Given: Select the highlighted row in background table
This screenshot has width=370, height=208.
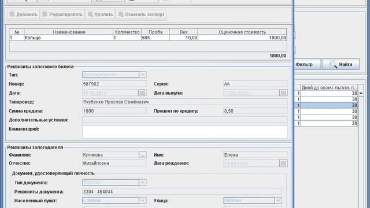Looking at the screenshot, I should click(326, 105).
